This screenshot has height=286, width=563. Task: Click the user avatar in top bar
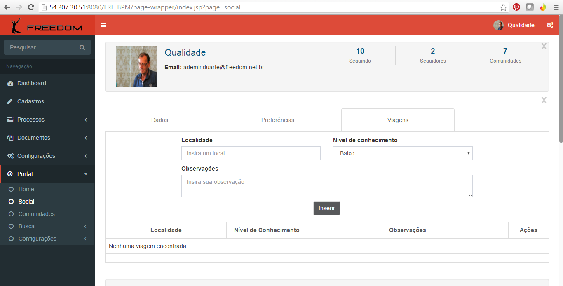coord(498,25)
